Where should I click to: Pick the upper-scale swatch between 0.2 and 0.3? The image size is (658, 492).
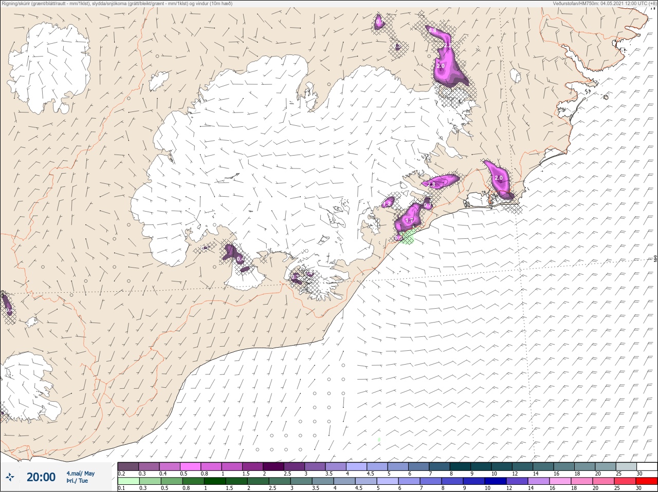pos(128,466)
